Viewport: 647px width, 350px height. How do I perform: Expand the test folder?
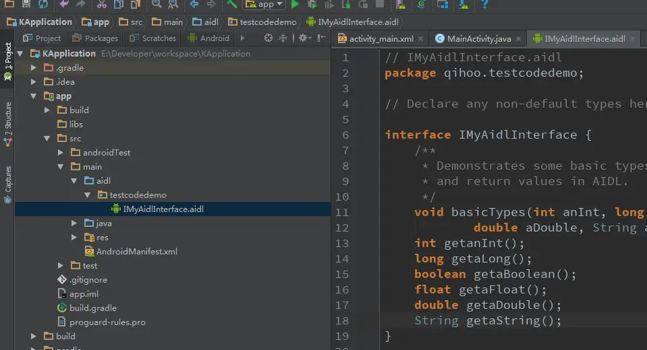coord(61,266)
